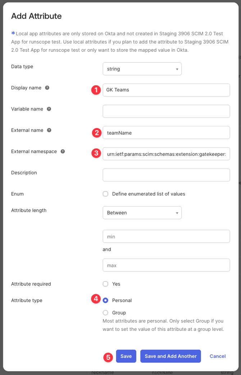Focus the Description text field
The width and height of the screenshot is (241, 375).
tap(166, 175)
